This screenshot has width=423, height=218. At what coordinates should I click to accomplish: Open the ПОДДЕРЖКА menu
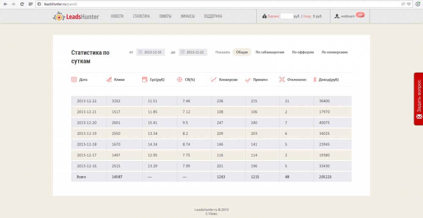213,16
